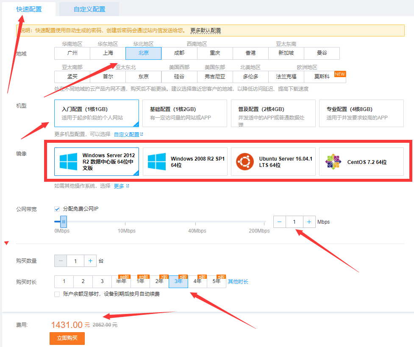Select purchase duration 2 months
The image size is (414, 347).
click(x=83, y=281)
